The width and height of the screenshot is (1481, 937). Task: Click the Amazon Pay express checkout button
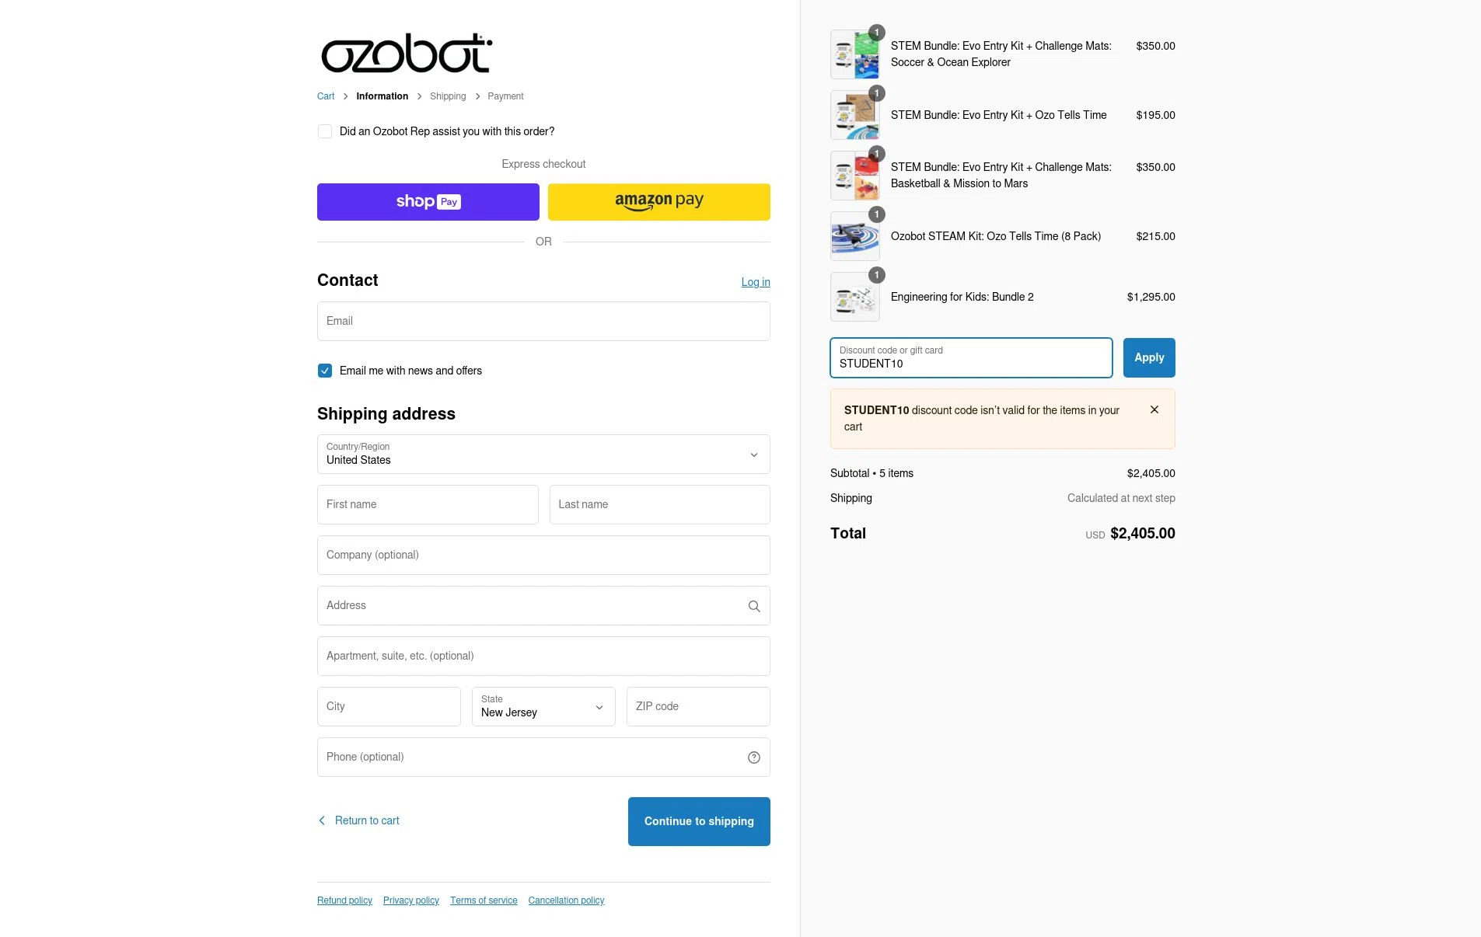click(658, 202)
